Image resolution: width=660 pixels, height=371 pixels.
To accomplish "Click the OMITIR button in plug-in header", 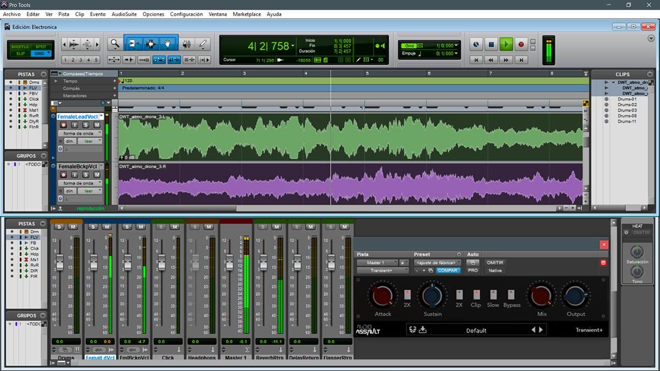I will click(495, 263).
